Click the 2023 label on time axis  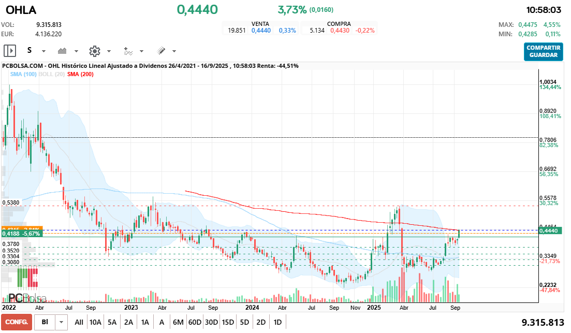[131, 308]
